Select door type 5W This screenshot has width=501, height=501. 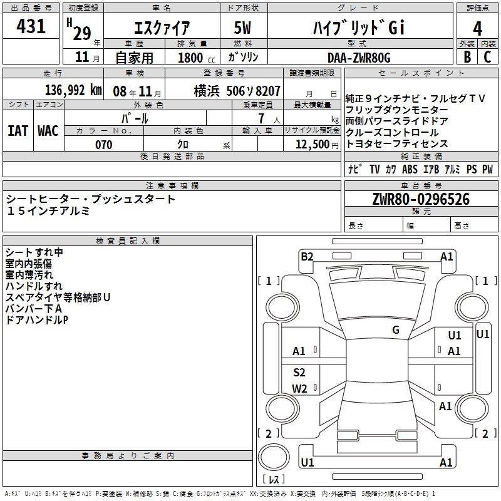click(242, 28)
